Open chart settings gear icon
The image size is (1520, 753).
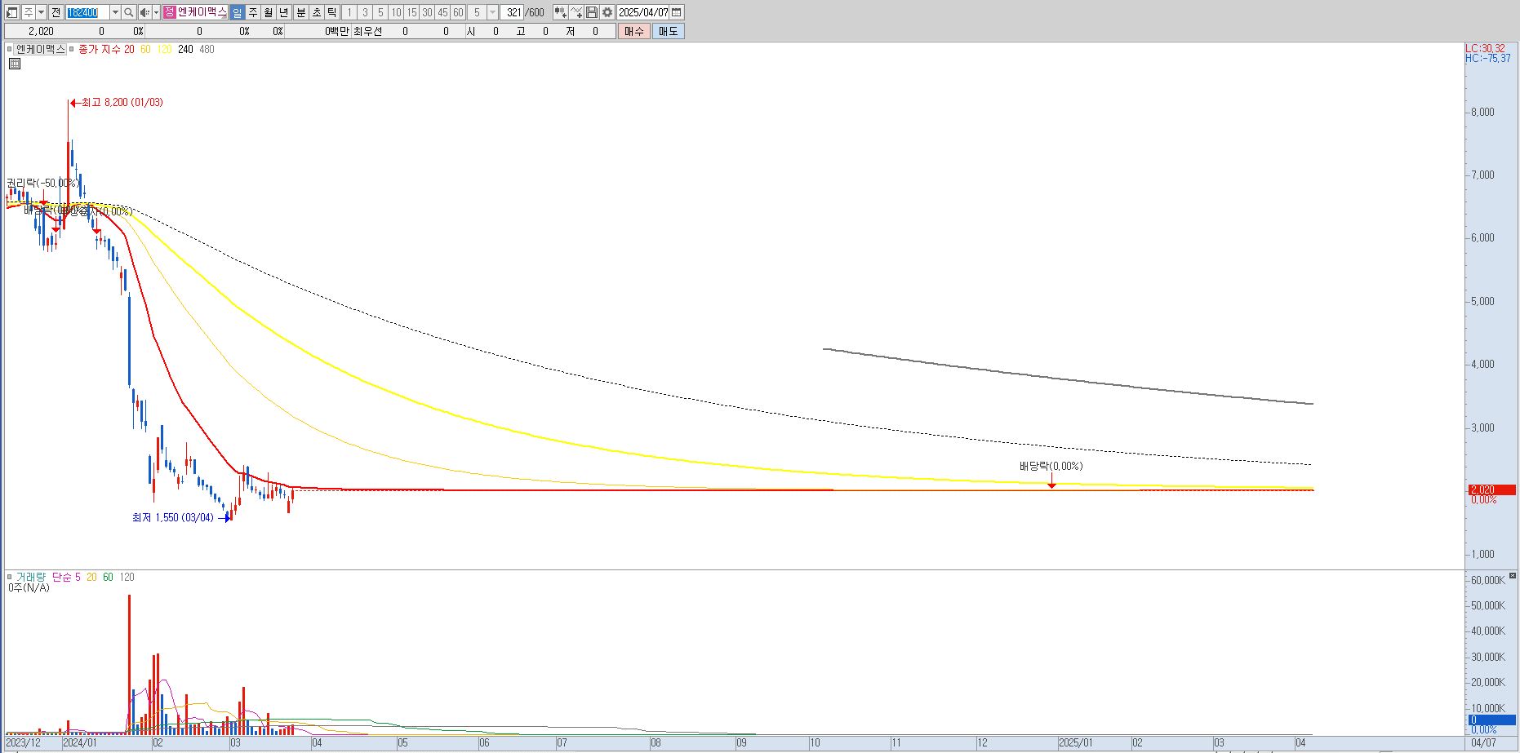(x=607, y=12)
